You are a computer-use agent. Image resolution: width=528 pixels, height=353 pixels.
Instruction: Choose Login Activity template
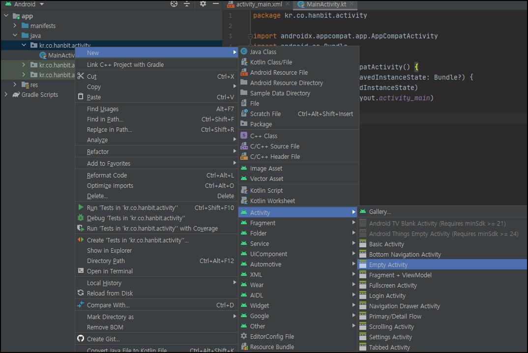pyautogui.click(x=442, y=296)
